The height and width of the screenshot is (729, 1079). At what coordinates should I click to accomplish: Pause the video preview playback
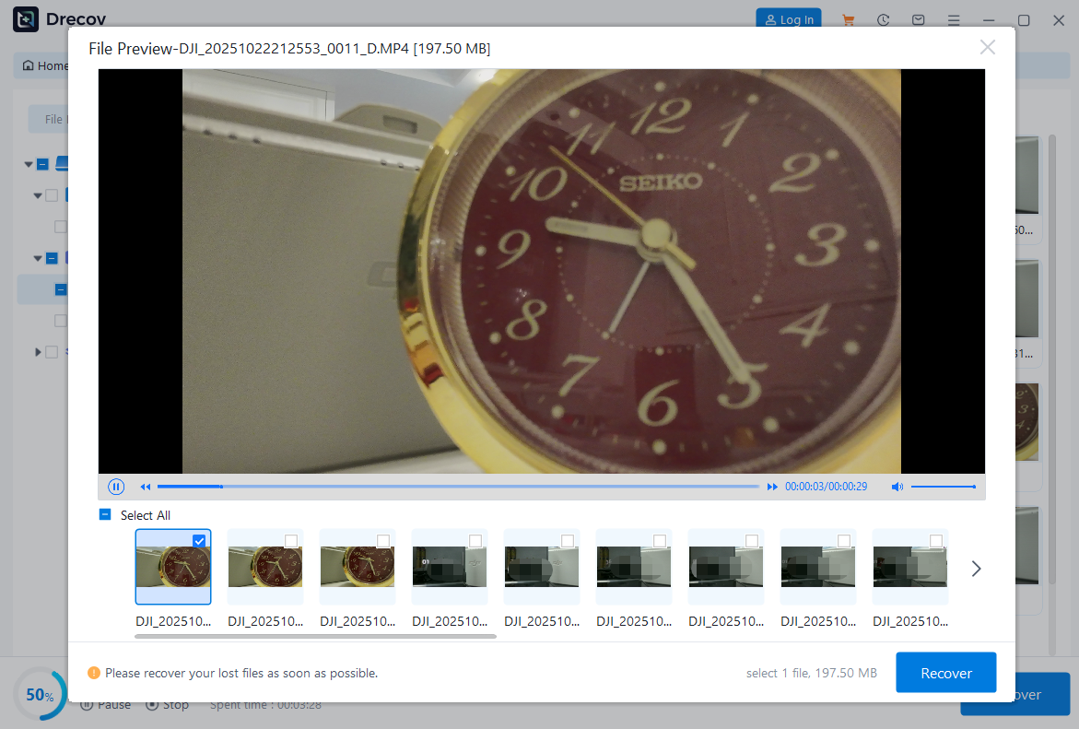click(x=116, y=487)
